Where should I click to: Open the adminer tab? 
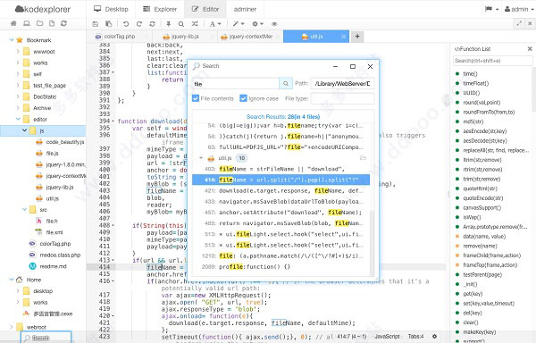tap(245, 9)
